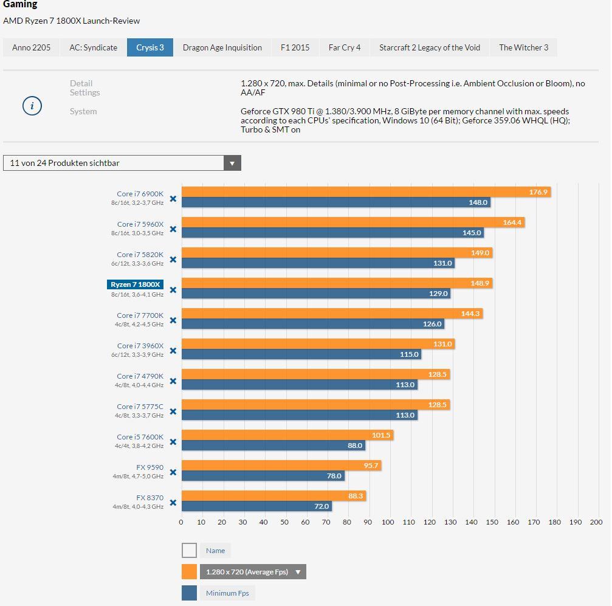Image resolution: width=612 pixels, height=606 pixels.
Task: Switch to AC: Syndicate tab
Action: pos(93,47)
